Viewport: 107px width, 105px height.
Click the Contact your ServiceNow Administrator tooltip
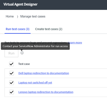click(x=35, y=46)
